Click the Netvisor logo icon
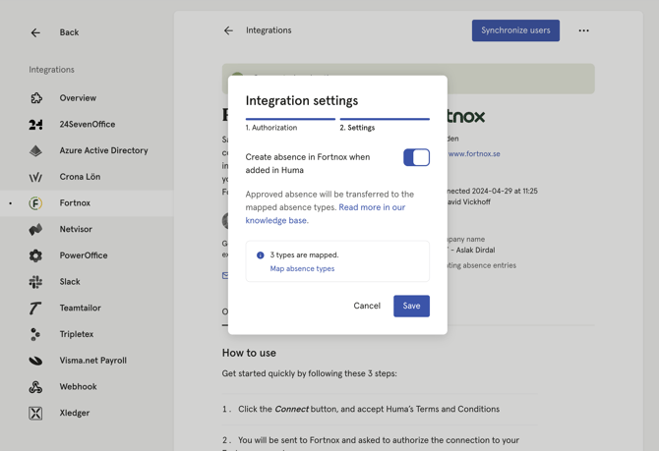The image size is (659, 451). point(35,229)
